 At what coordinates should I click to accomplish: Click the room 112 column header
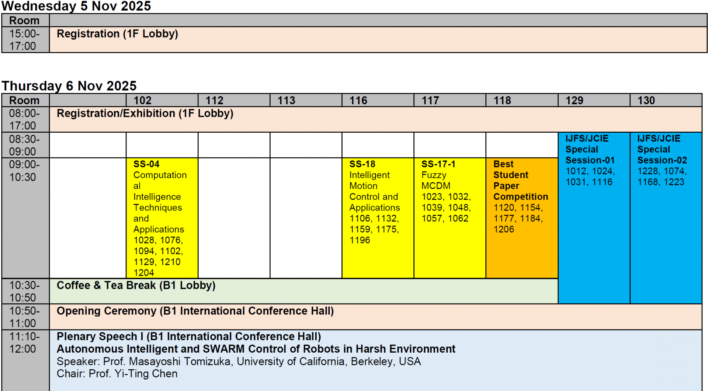214,100
